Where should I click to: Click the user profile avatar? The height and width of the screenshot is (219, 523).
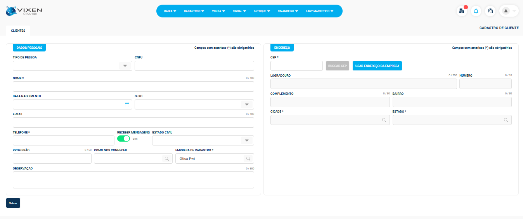coord(506,11)
